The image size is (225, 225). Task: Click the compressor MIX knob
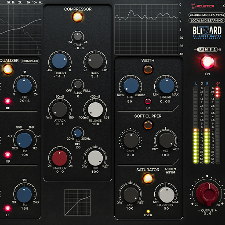[95, 158]
